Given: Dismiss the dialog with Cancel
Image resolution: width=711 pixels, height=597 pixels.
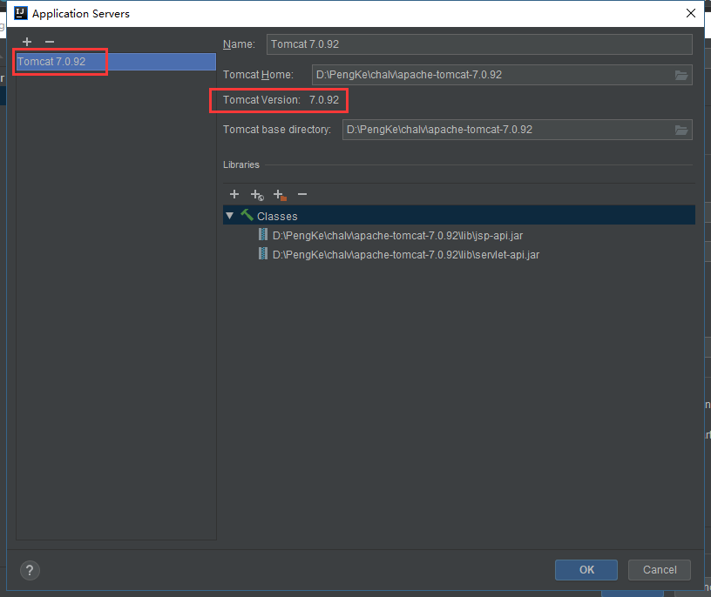Looking at the screenshot, I should pos(660,570).
